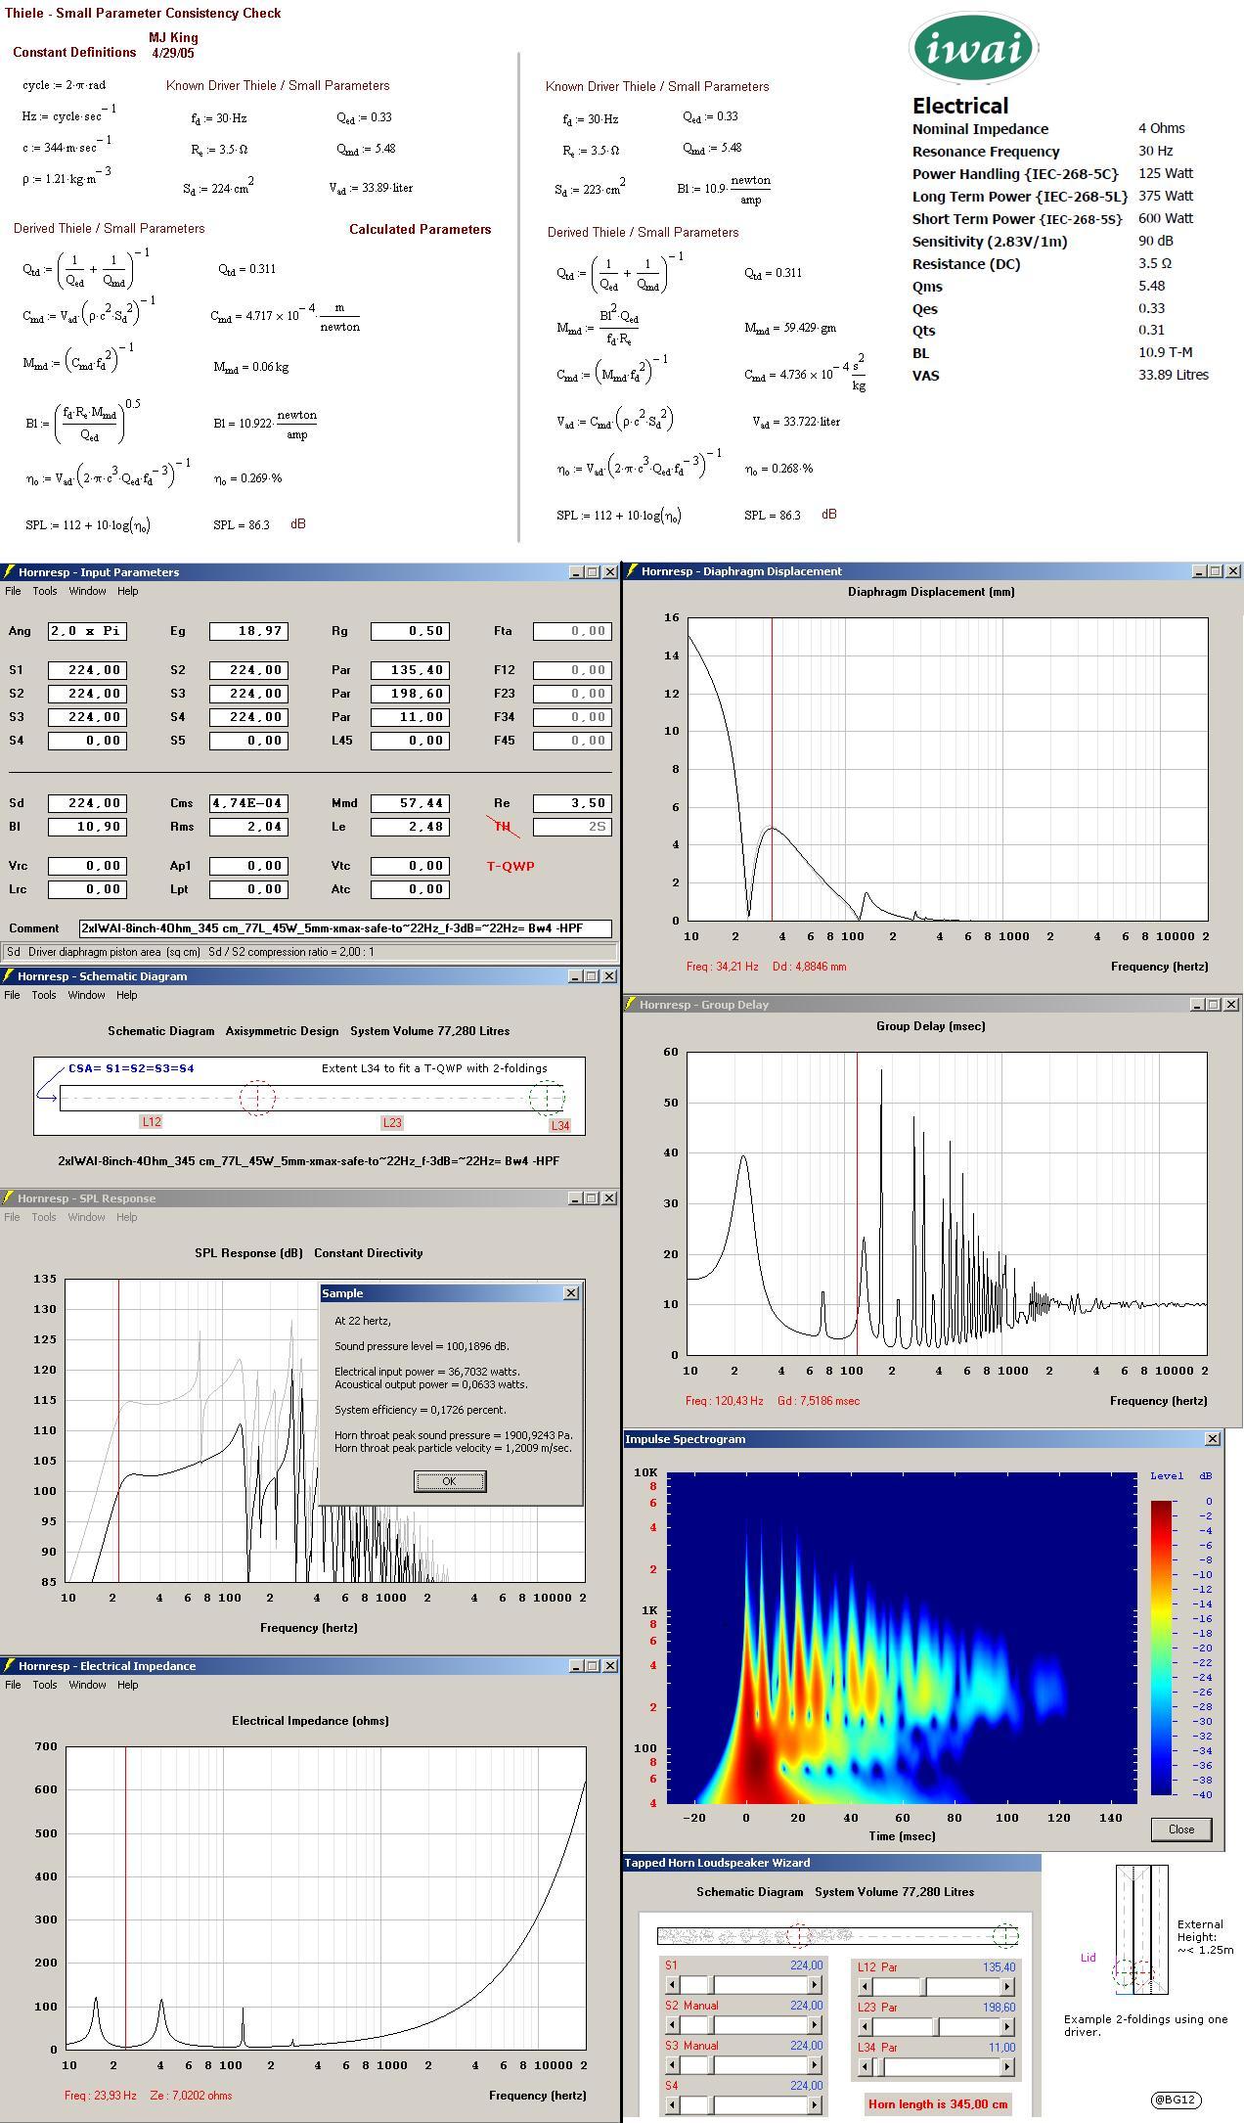Close the Impulse Spectrogram window with X
This screenshot has width=1244, height=2123.
coord(1213,1439)
